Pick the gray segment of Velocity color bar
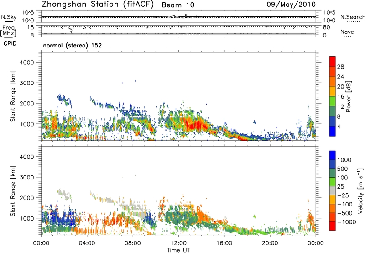This screenshot has width=365, height=253. [333, 190]
